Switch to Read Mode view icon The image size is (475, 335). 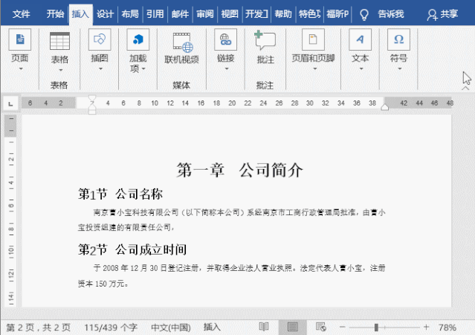point(264,327)
